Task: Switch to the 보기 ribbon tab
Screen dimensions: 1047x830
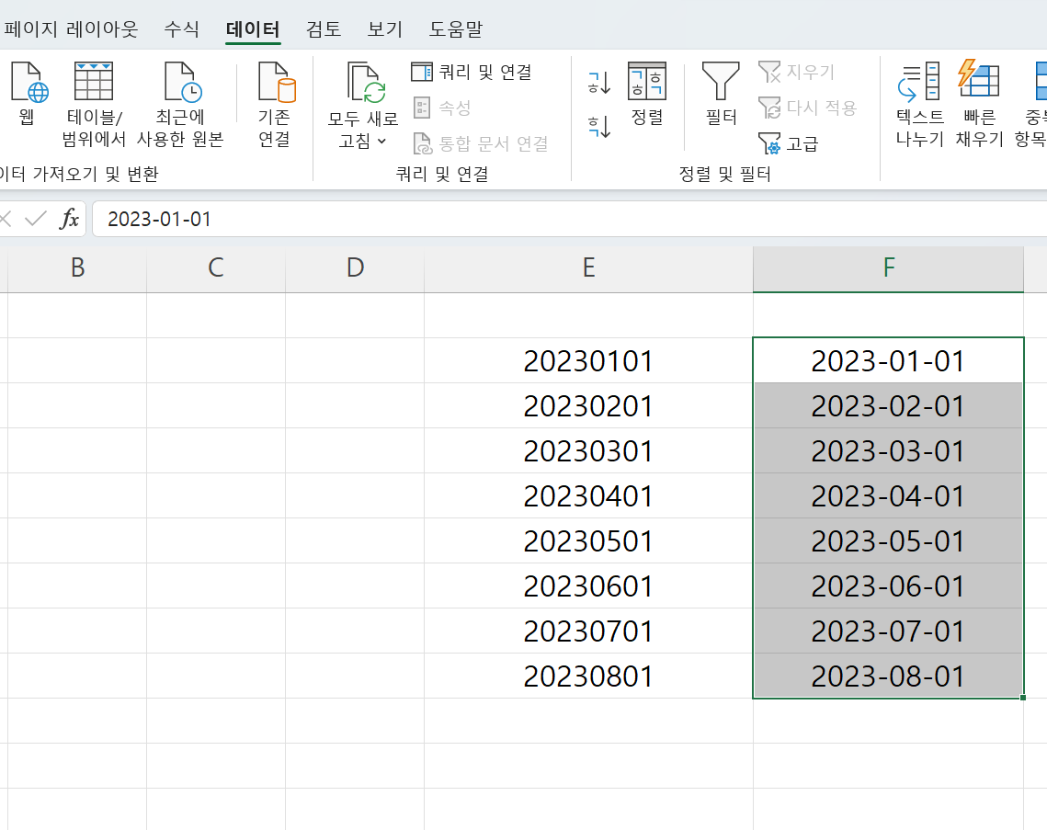Action: pyautogui.click(x=383, y=28)
